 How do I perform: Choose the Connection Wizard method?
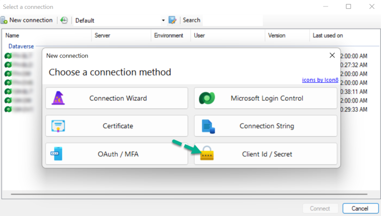tap(117, 98)
